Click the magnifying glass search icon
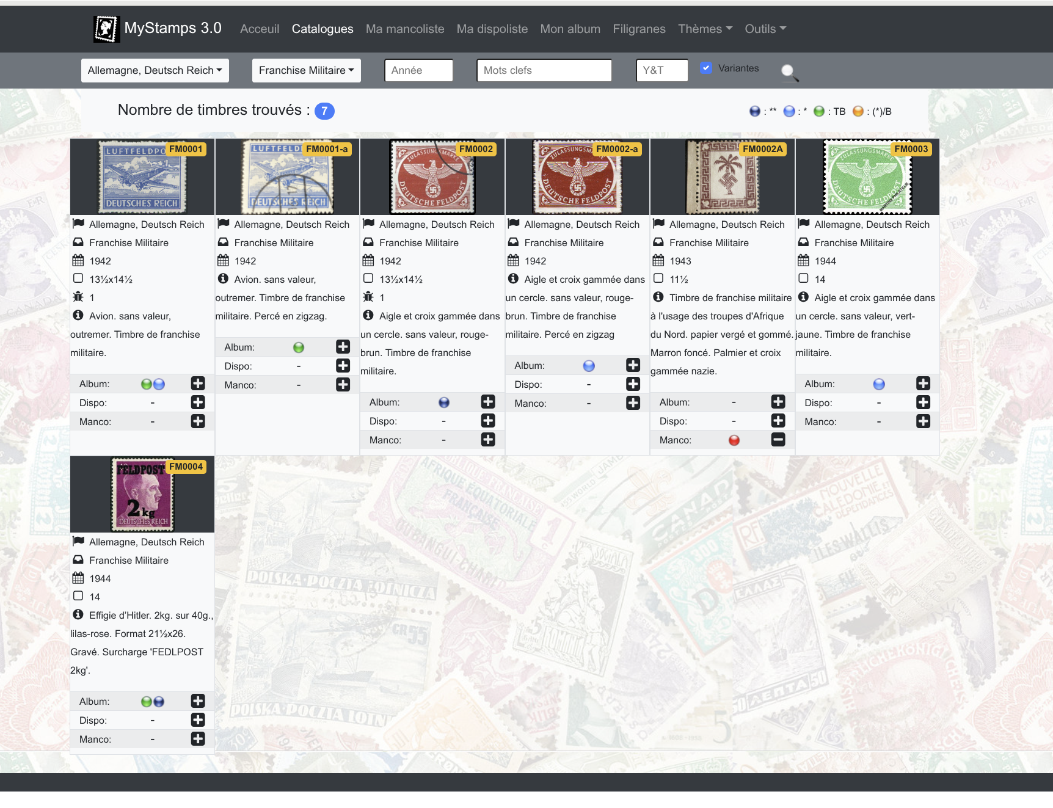The height and width of the screenshot is (808, 1053). click(x=789, y=72)
